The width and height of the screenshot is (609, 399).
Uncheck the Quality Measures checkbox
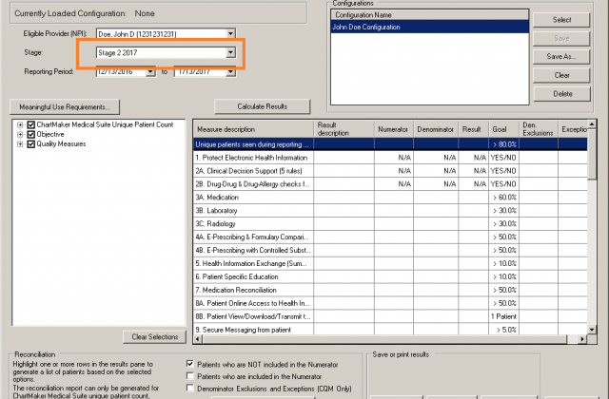31,145
